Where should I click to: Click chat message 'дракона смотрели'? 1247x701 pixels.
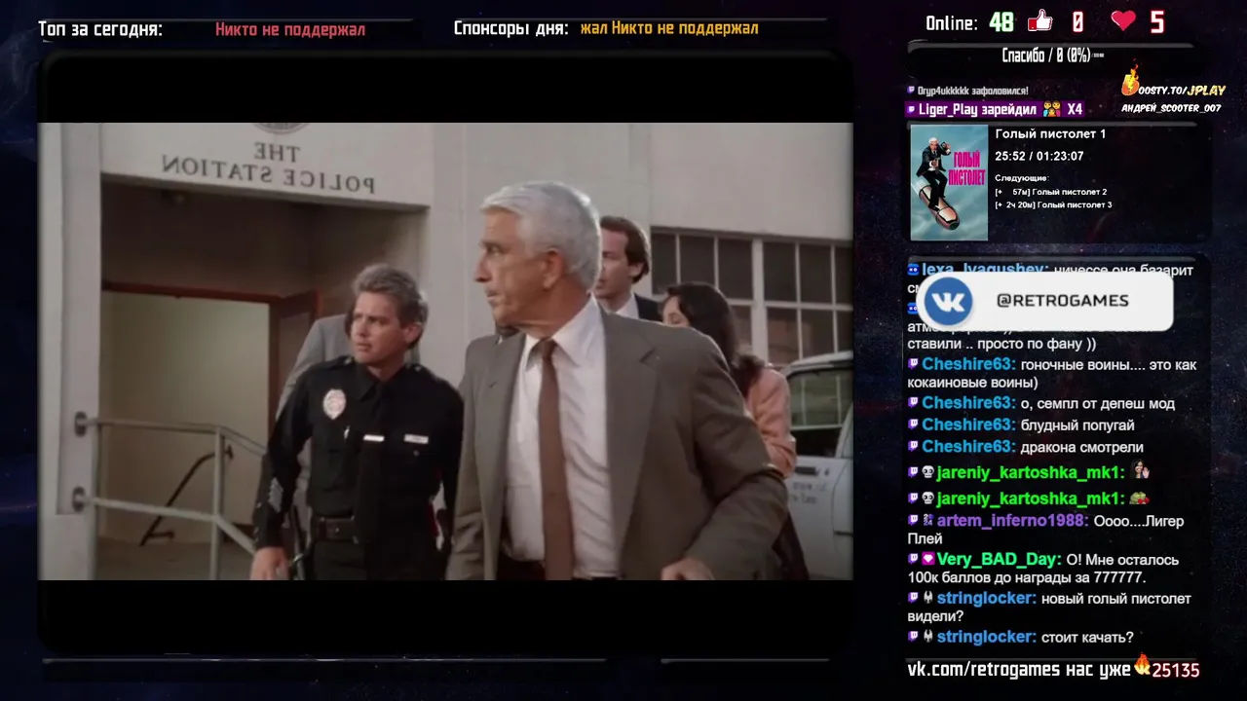pyautogui.click(x=1081, y=447)
